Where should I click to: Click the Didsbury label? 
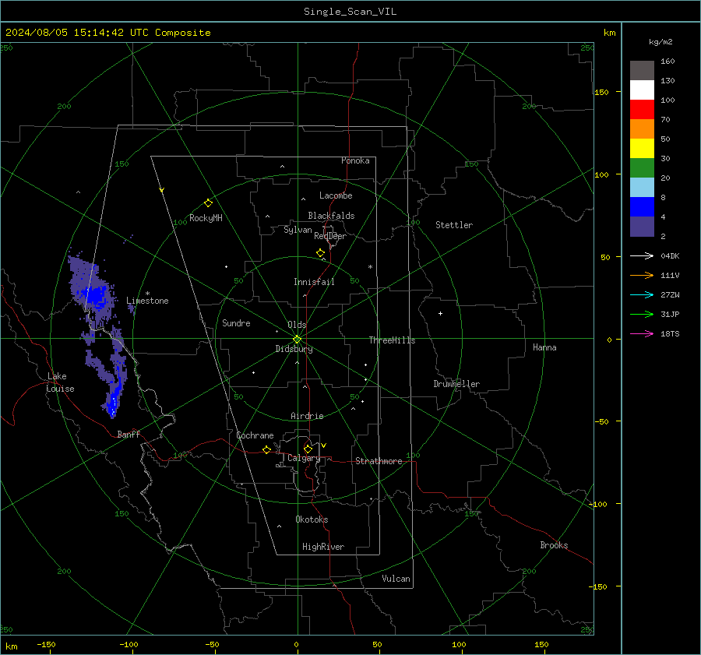tap(294, 349)
